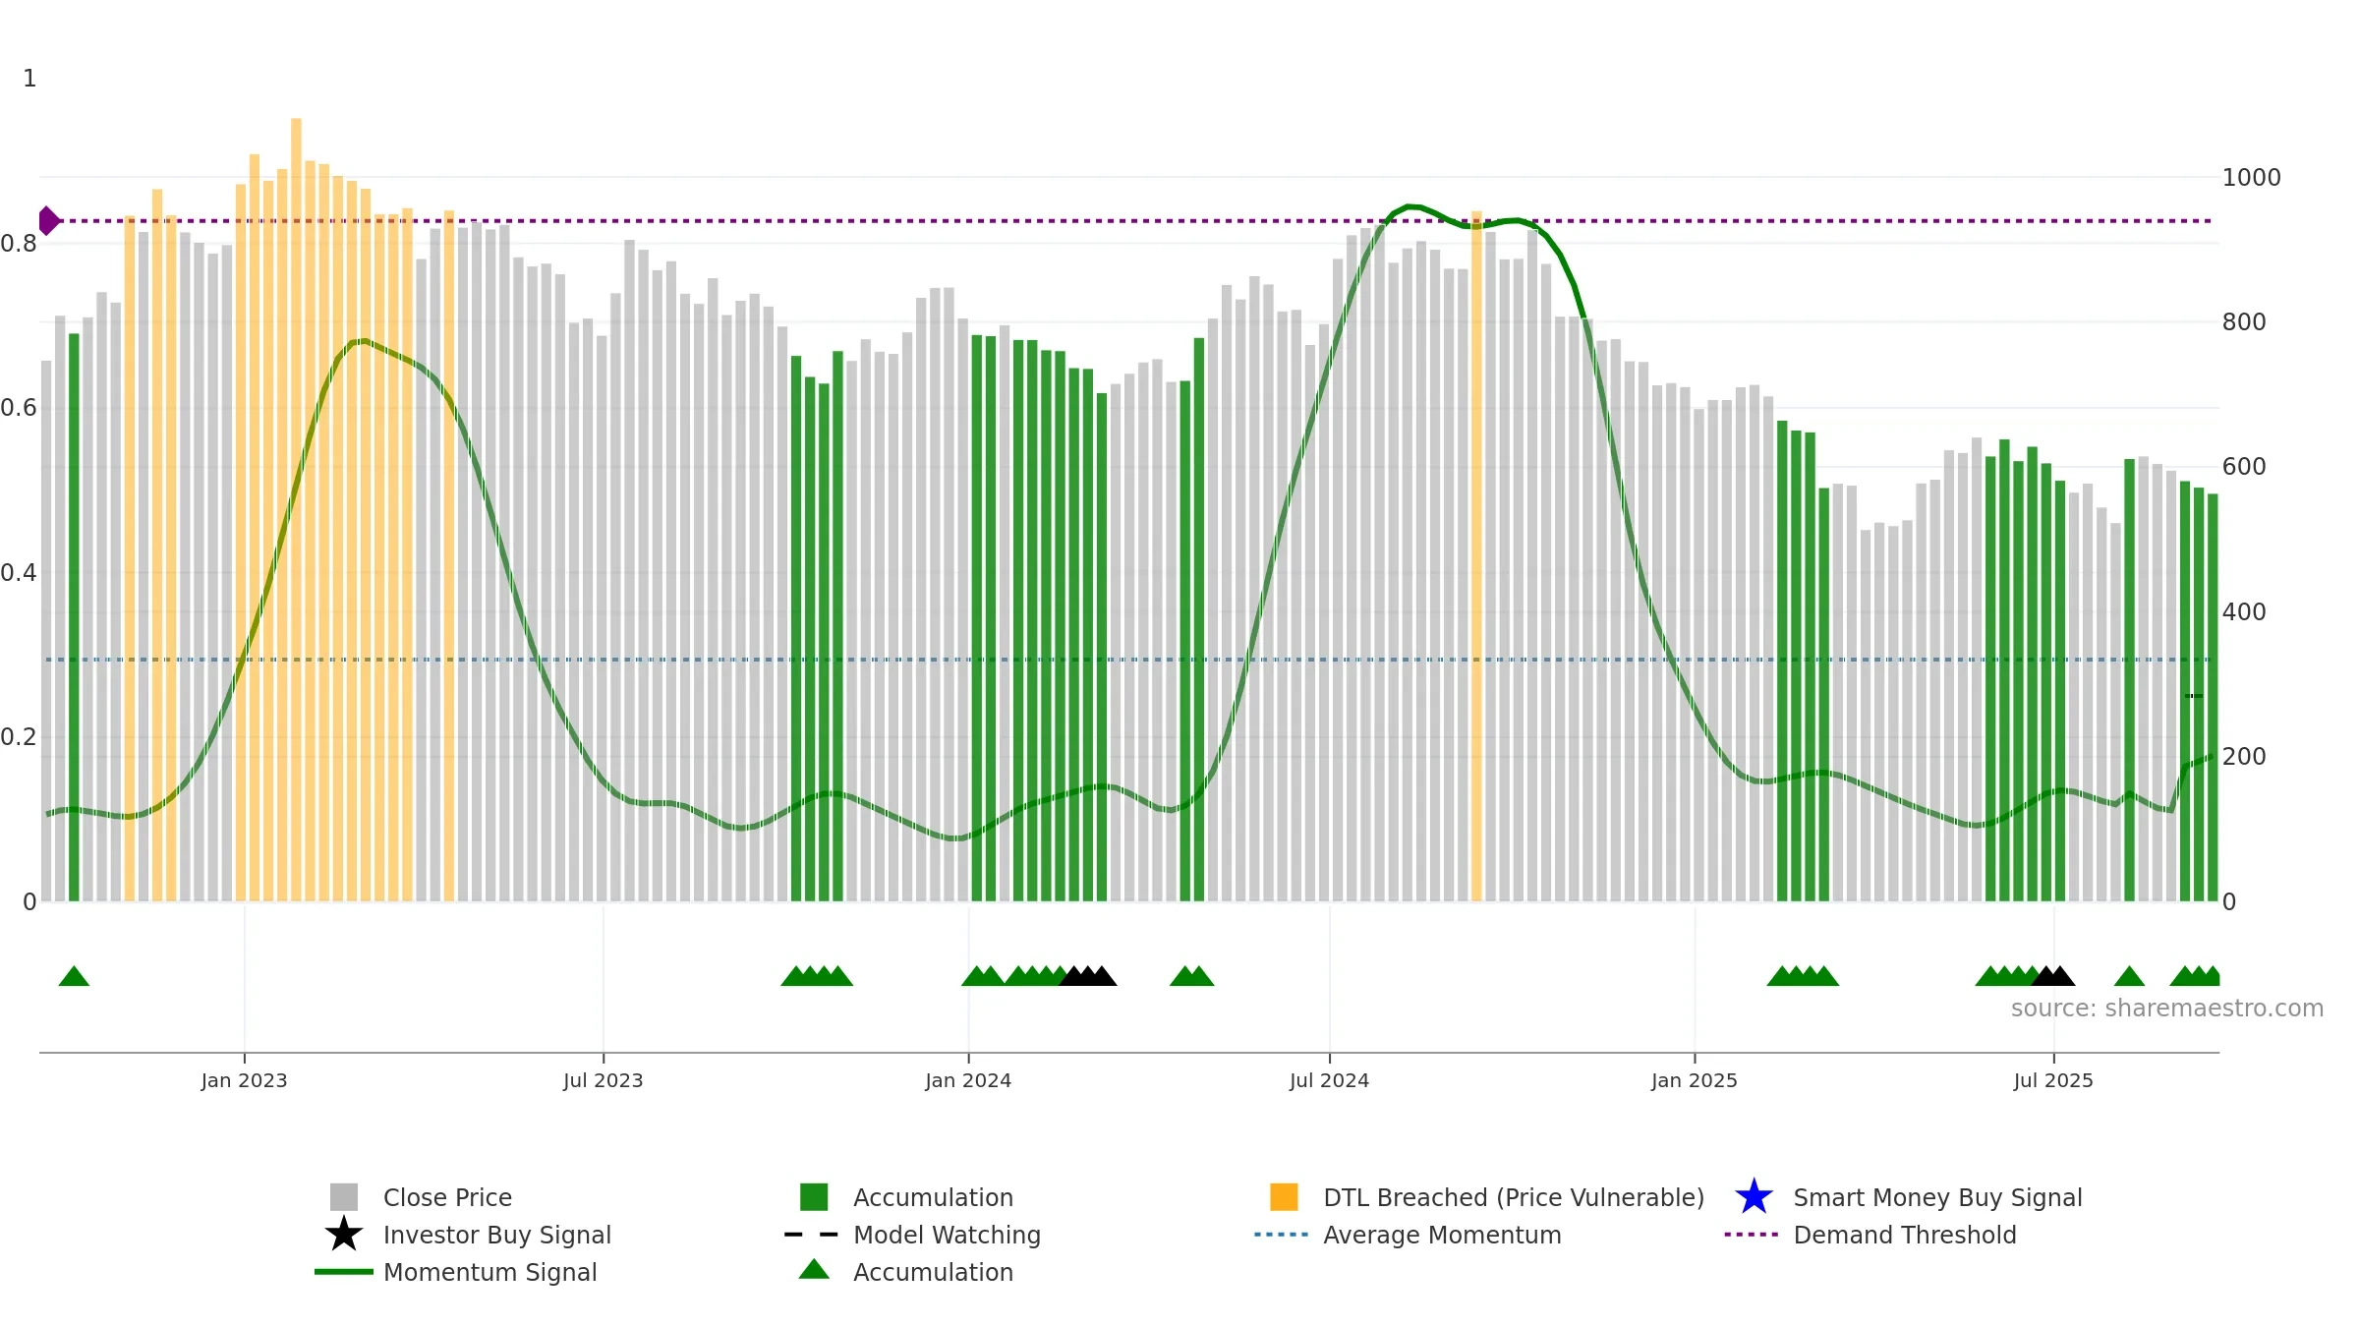Click the tallest orange bar in early 2023

click(296, 509)
